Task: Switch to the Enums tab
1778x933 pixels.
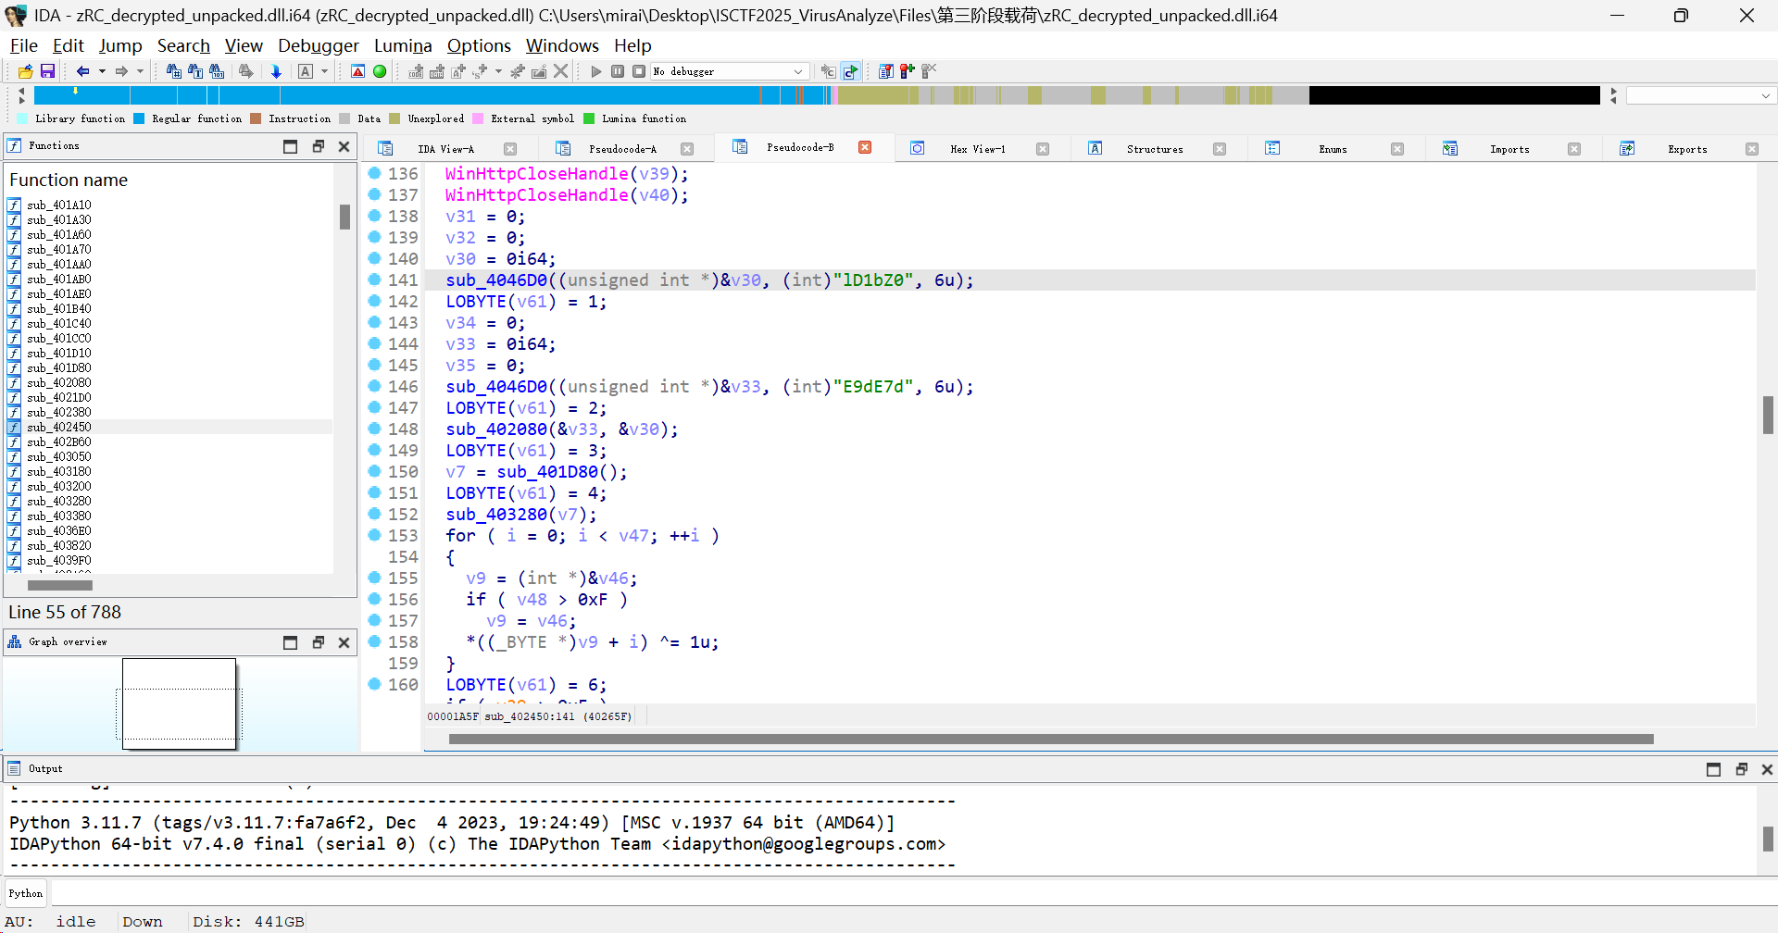Action: [x=1333, y=149]
